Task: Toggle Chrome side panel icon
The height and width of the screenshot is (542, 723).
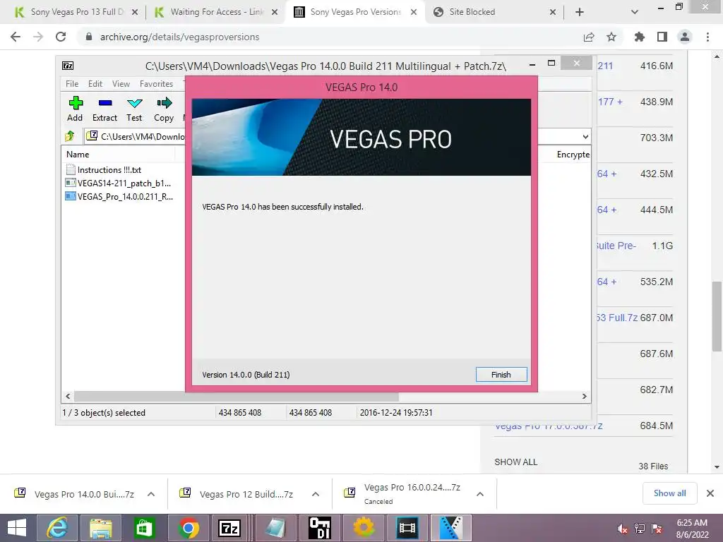Action: click(662, 37)
